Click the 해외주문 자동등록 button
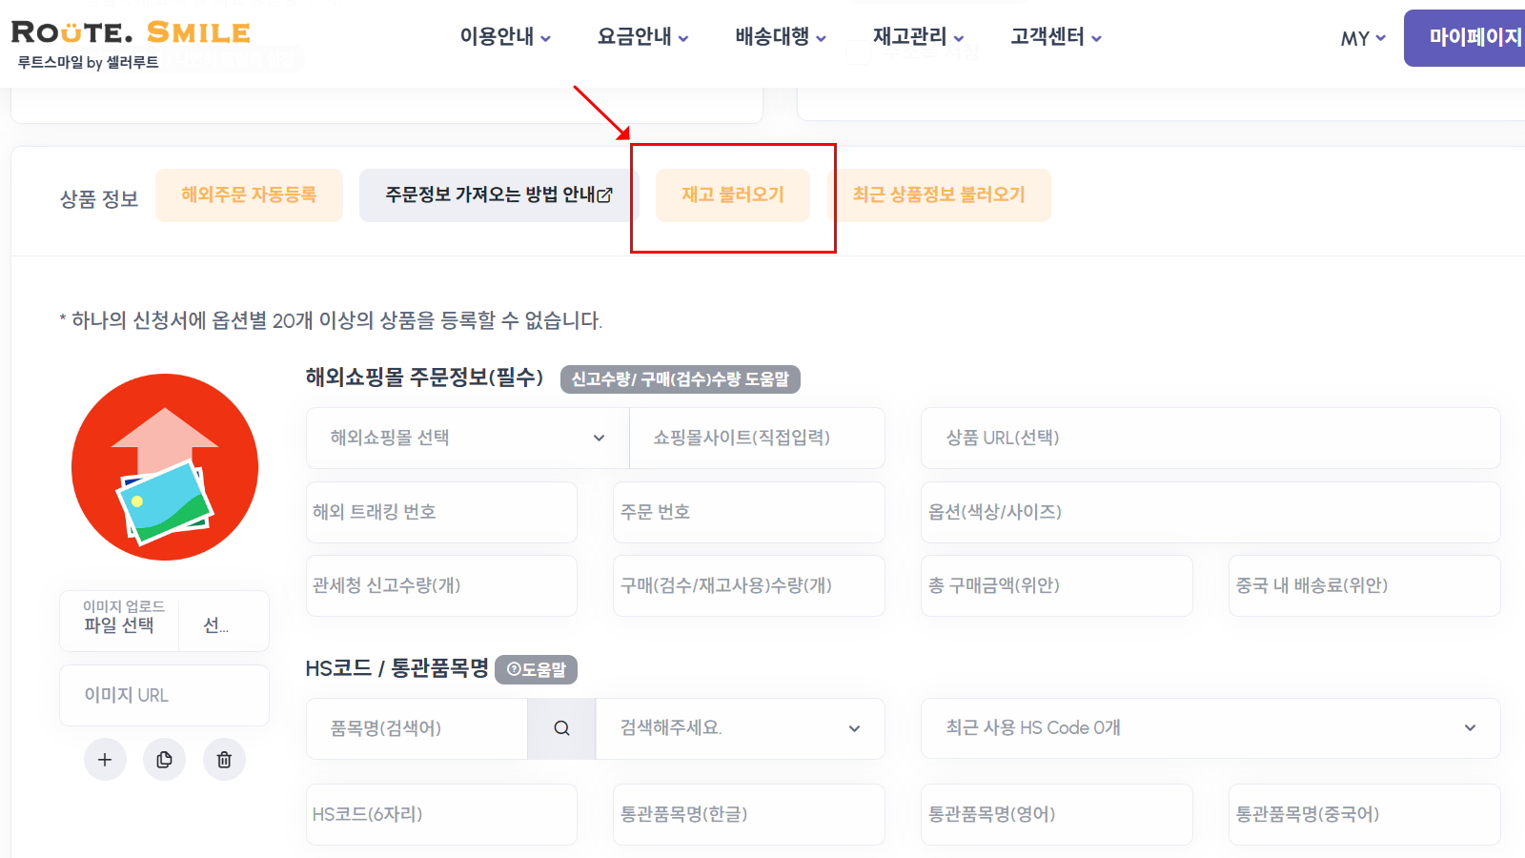 coord(249,194)
